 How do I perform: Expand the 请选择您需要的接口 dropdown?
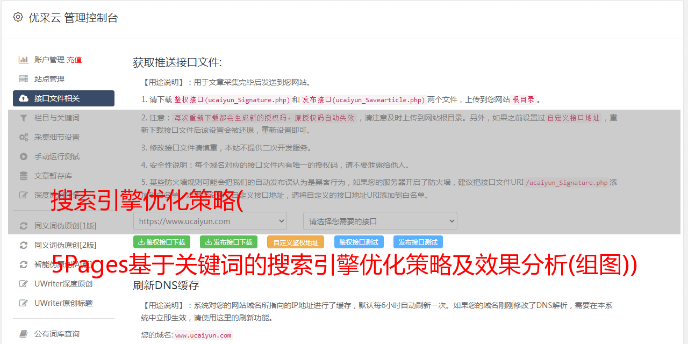pyautogui.click(x=380, y=221)
